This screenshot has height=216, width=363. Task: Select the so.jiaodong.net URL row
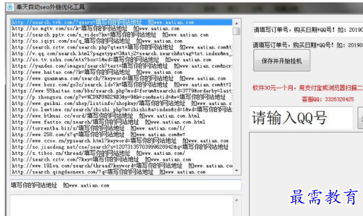pyautogui.click(x=122, y=147)
